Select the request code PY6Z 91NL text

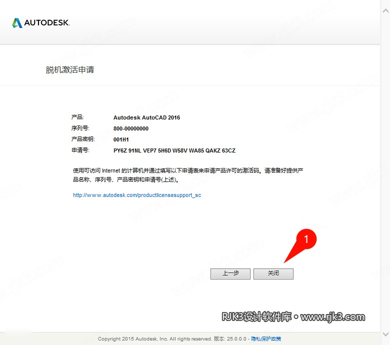[174, 150]
